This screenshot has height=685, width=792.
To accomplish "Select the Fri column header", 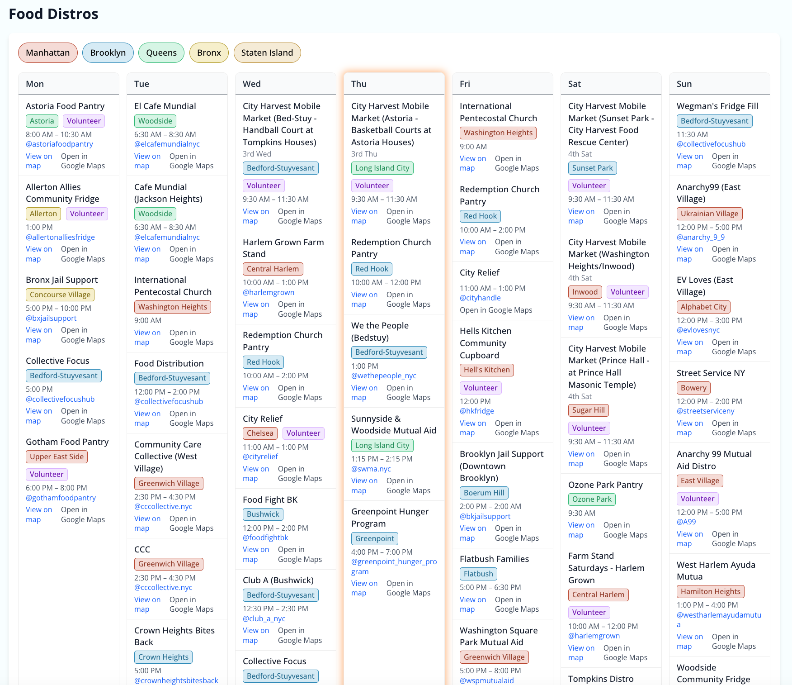I will point(503,84).
